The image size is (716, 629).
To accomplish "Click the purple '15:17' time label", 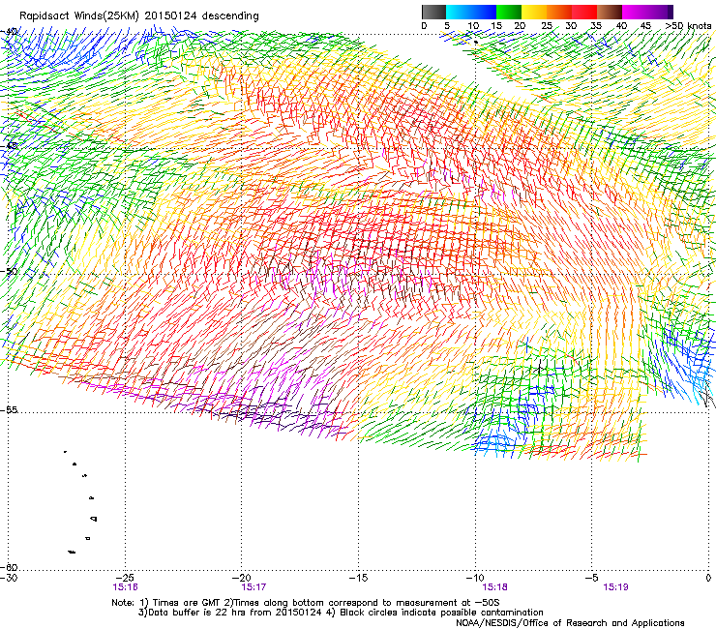I will pyautogui.click(x=254, y=587).
